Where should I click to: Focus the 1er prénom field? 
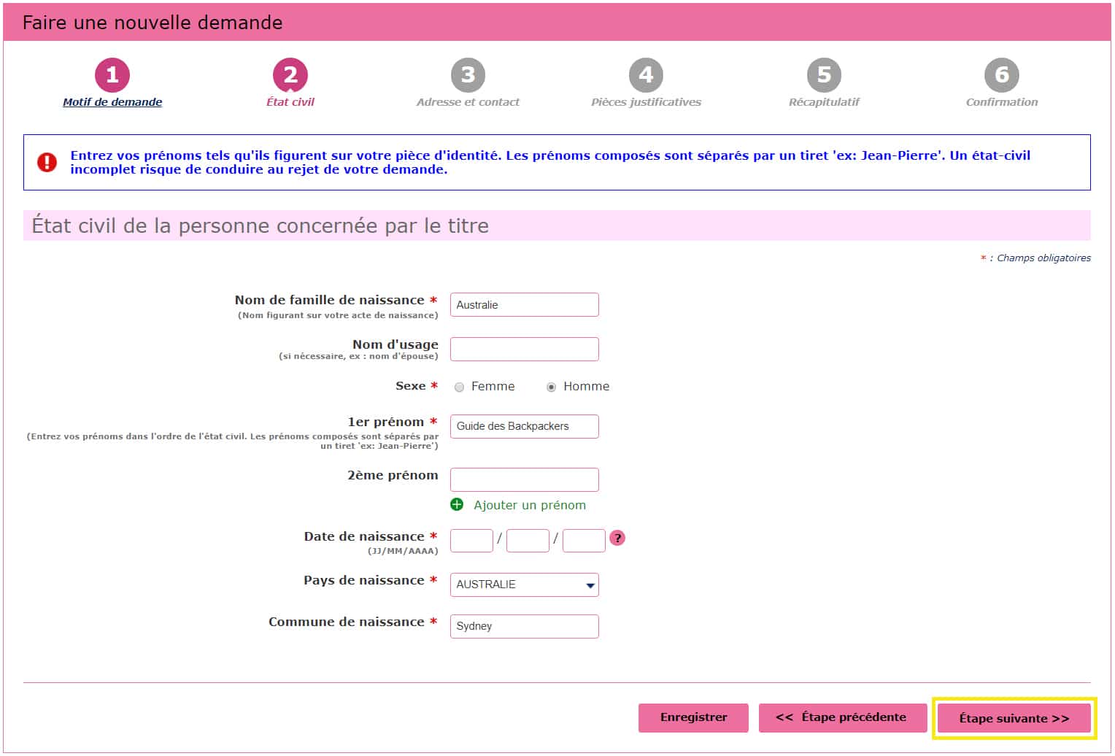pos(524,426)
